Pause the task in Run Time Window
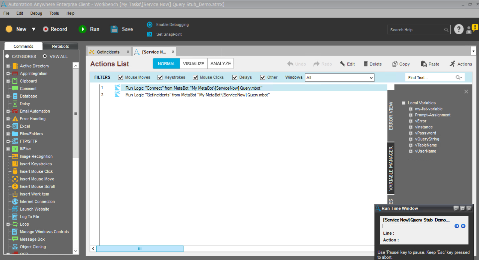The width and height of the screenshot is (479, 260). (457, 226)
